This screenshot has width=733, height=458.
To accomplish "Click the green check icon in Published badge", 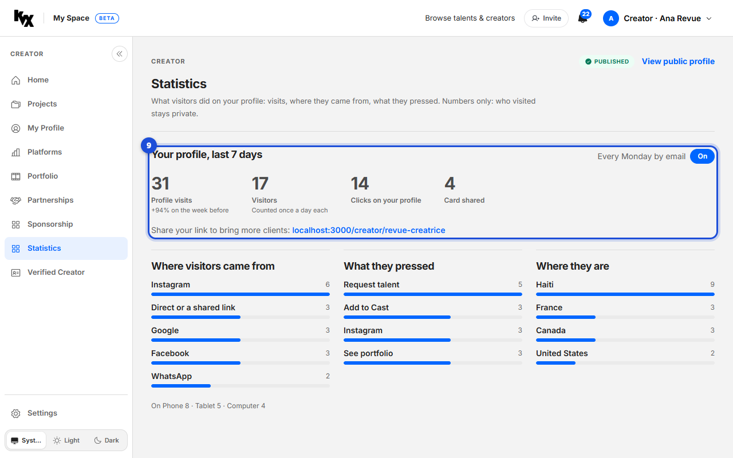I will tap(588, 61).
